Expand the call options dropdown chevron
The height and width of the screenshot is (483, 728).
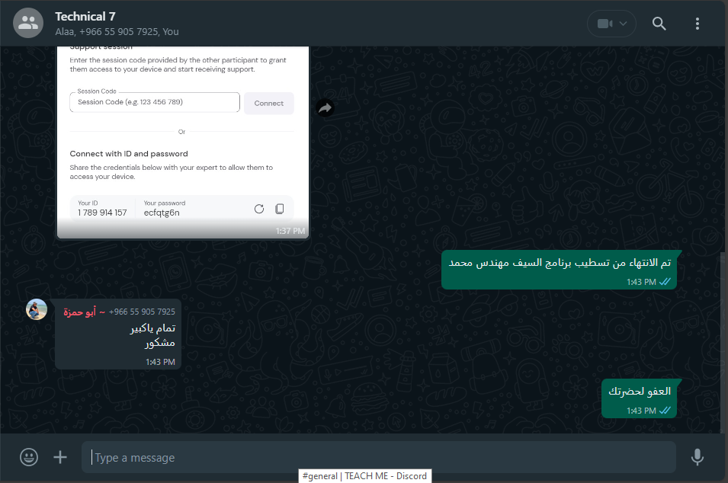[x=623, y=24]
